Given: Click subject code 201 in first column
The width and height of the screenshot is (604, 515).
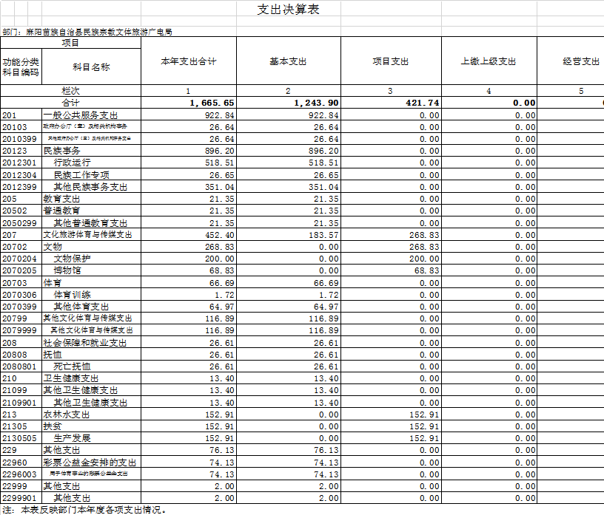Looking at the screenshot, I should coord(8,115).
